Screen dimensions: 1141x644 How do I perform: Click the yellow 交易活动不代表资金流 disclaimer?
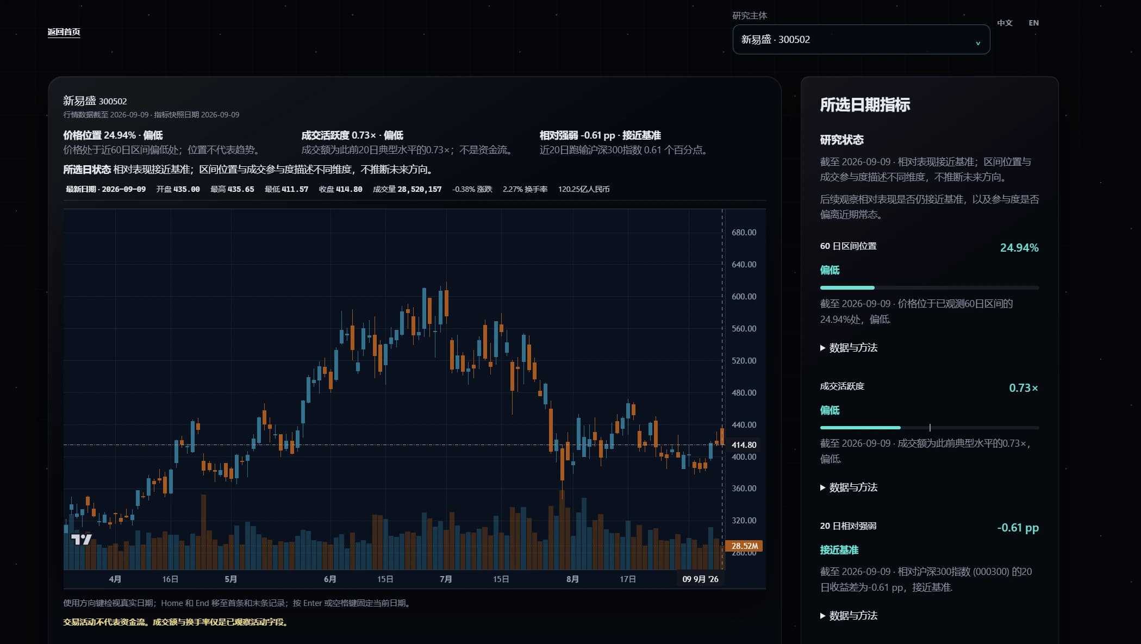pyautogui.click(x=176, y=622)
